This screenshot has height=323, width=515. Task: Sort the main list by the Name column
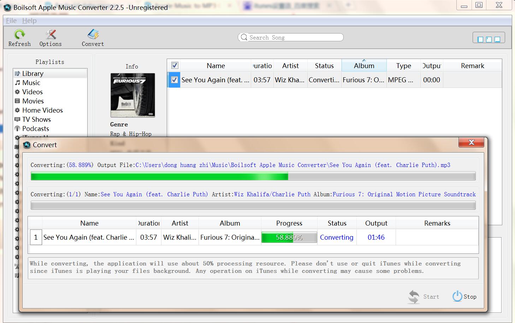[x=216, y=66]
